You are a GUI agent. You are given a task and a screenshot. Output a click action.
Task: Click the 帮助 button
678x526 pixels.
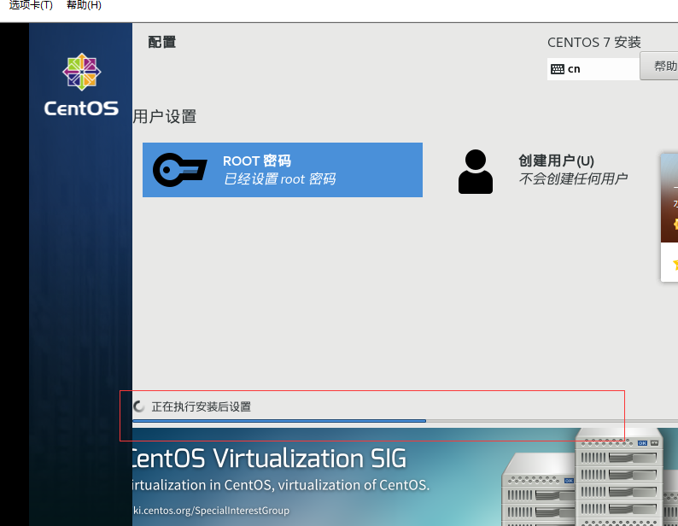659,67
